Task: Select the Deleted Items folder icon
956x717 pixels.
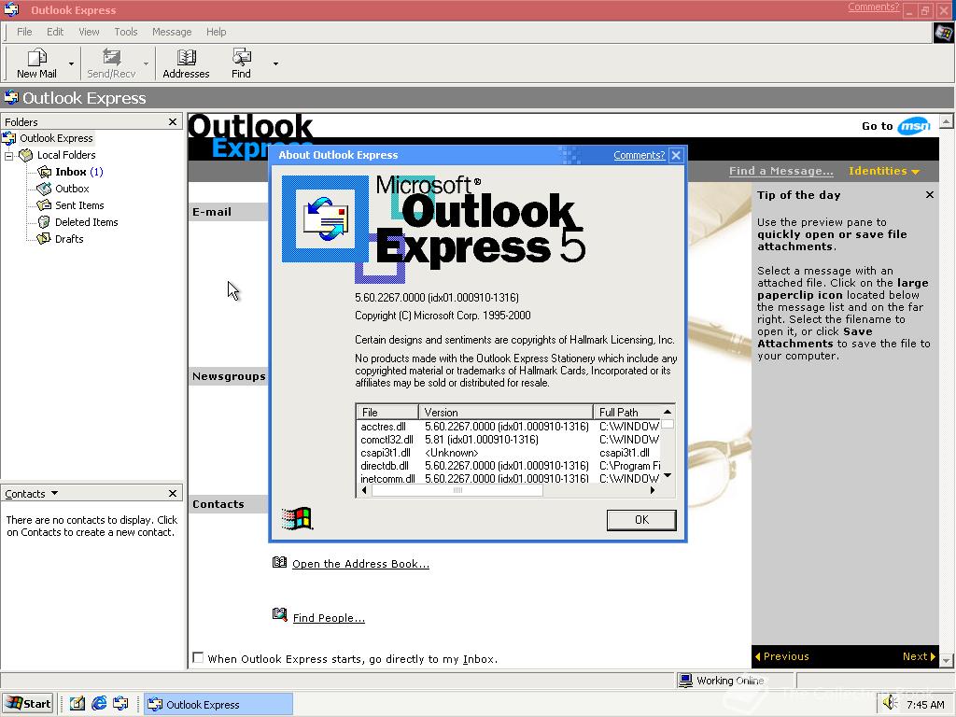Action: pyautogui.click(x=45, y=222)
